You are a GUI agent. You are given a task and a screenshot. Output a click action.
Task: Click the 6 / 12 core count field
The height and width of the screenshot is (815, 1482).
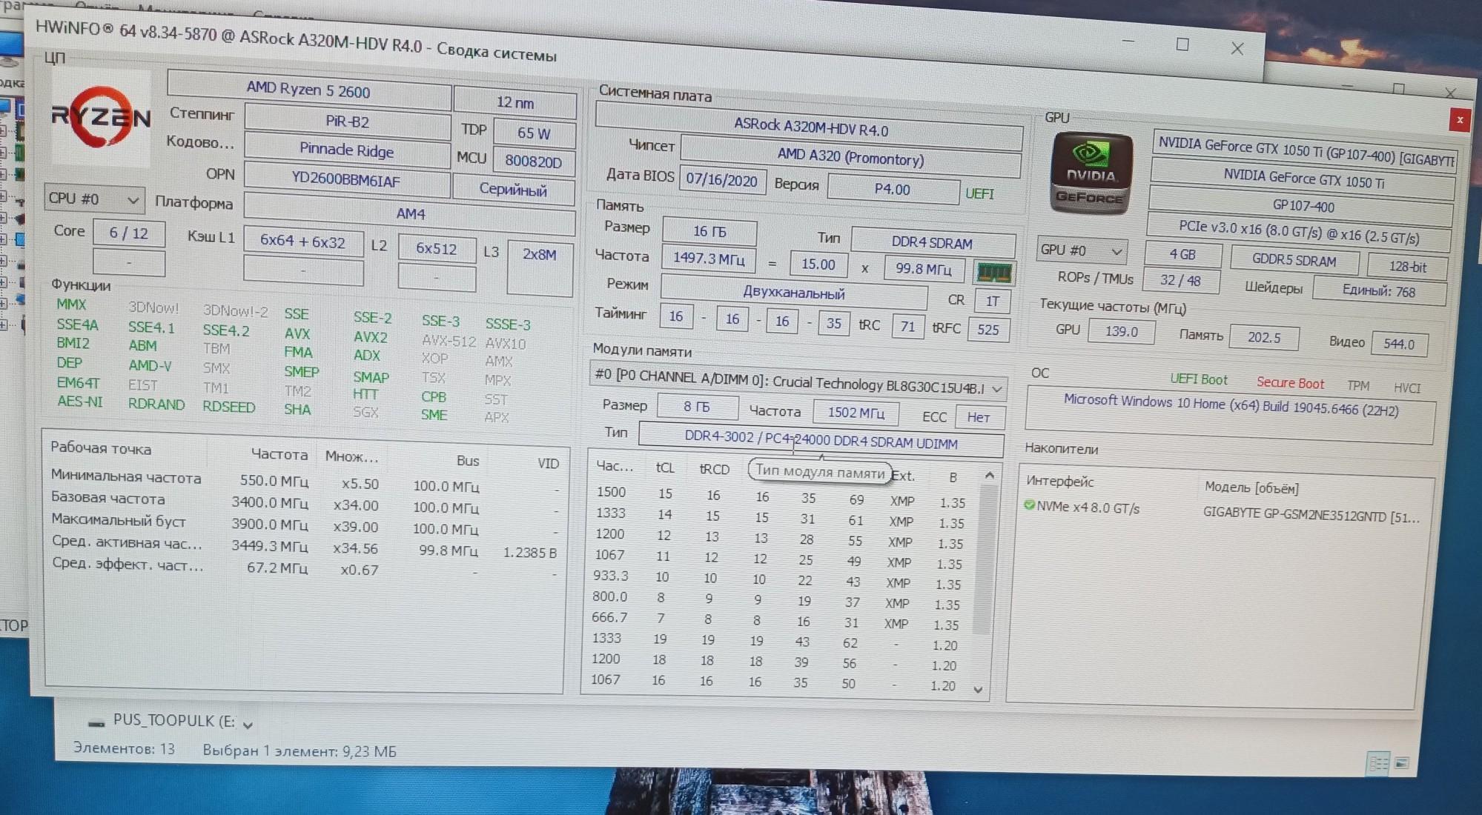[128, 234]
